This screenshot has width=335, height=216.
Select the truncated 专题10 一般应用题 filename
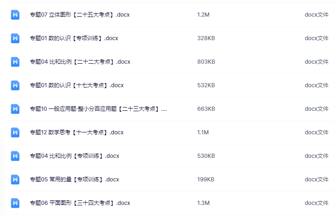98,109
